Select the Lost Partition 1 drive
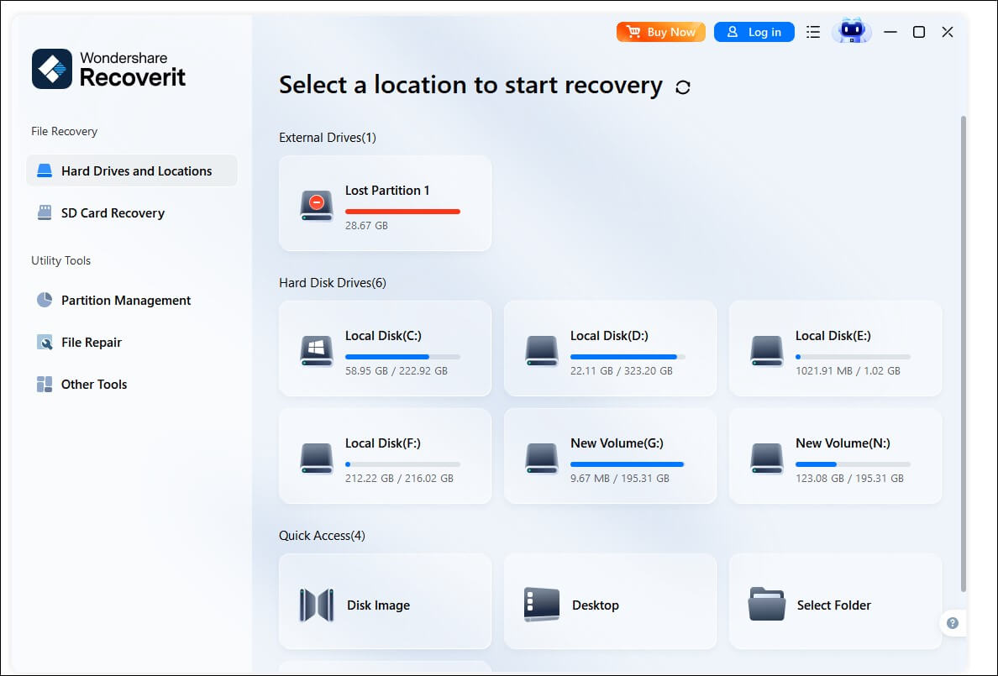Image resolution: width=998 pixels, height=676 pixels. (385, 203)
